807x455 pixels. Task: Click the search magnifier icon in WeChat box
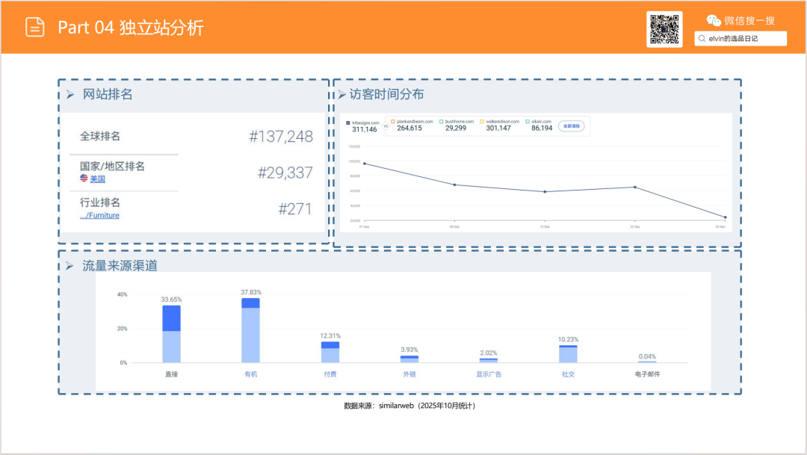pyautogui.click(x=702, y=38)
